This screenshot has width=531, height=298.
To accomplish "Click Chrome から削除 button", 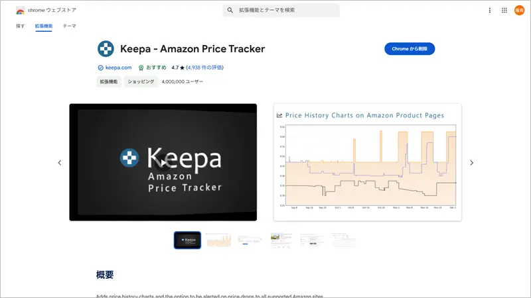I will point(410,48).
